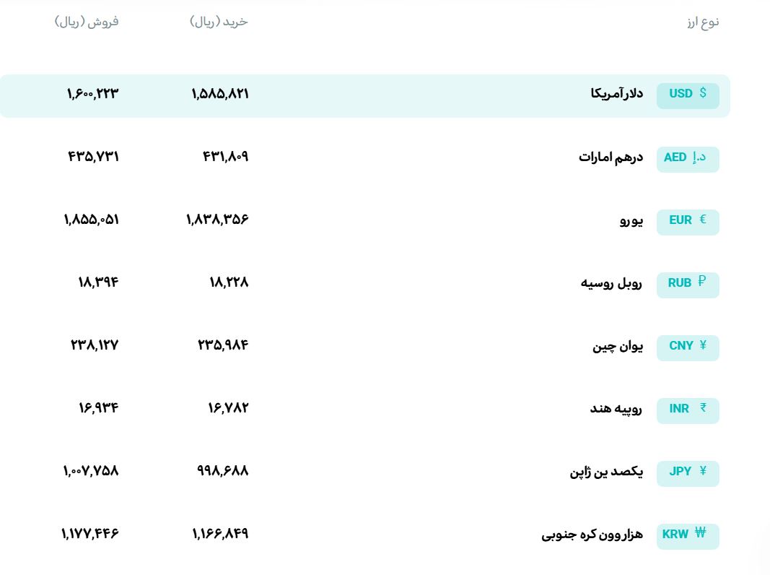Select the KRW won currency badge
This screenshot has height=575, width=770.
(688, 536)
